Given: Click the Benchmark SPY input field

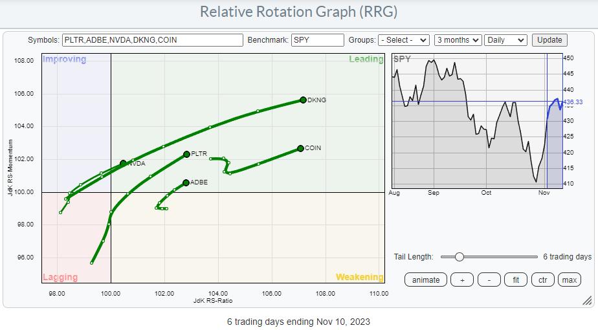Looking at the screenshot, I should 317,40.
